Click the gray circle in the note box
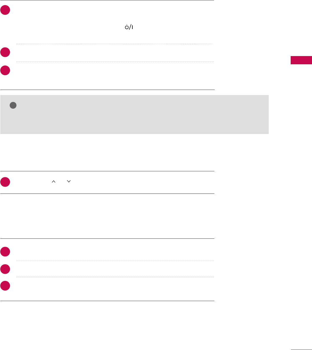 coord(13,106)
